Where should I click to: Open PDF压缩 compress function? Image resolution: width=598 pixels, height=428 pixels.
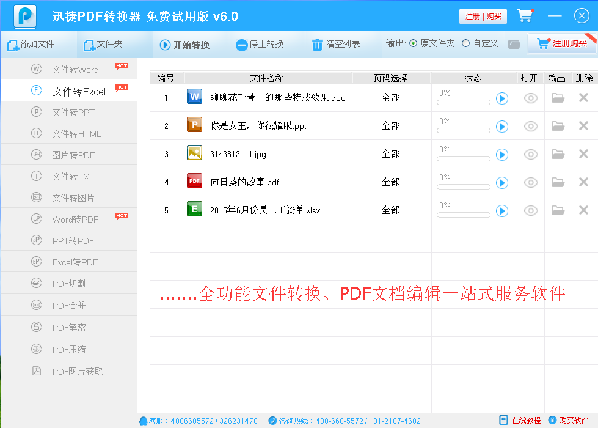[68, 349]
